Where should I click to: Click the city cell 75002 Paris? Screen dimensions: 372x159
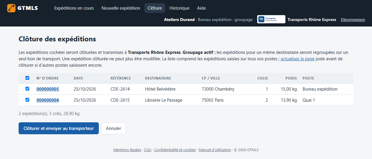click(213, 100)
